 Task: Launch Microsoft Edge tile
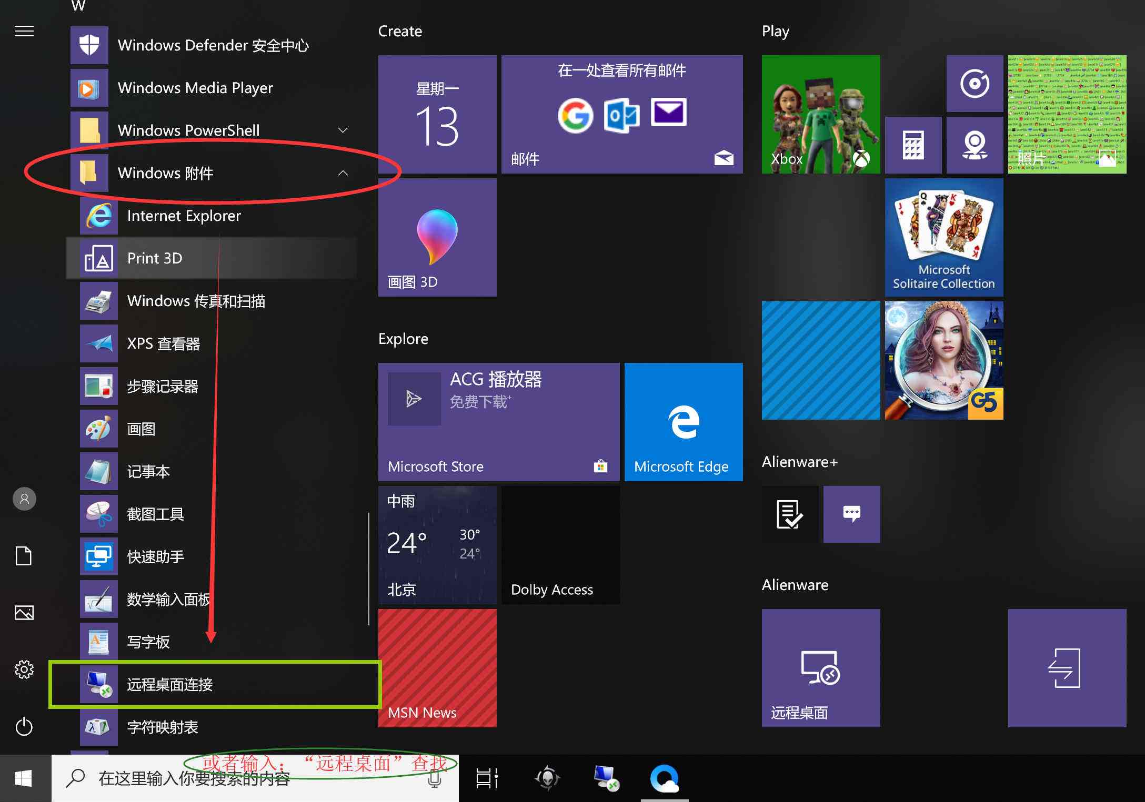click(684, 422)
